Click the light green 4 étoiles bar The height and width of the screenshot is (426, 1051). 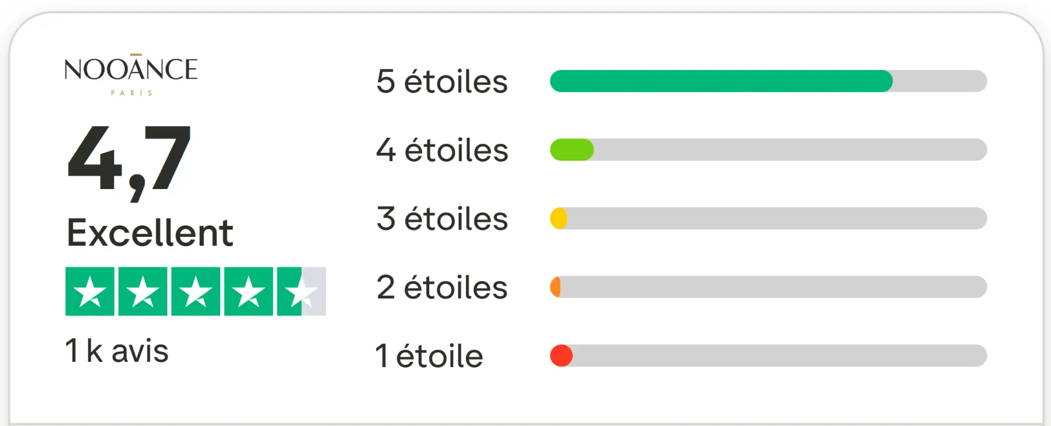point(572,150)
